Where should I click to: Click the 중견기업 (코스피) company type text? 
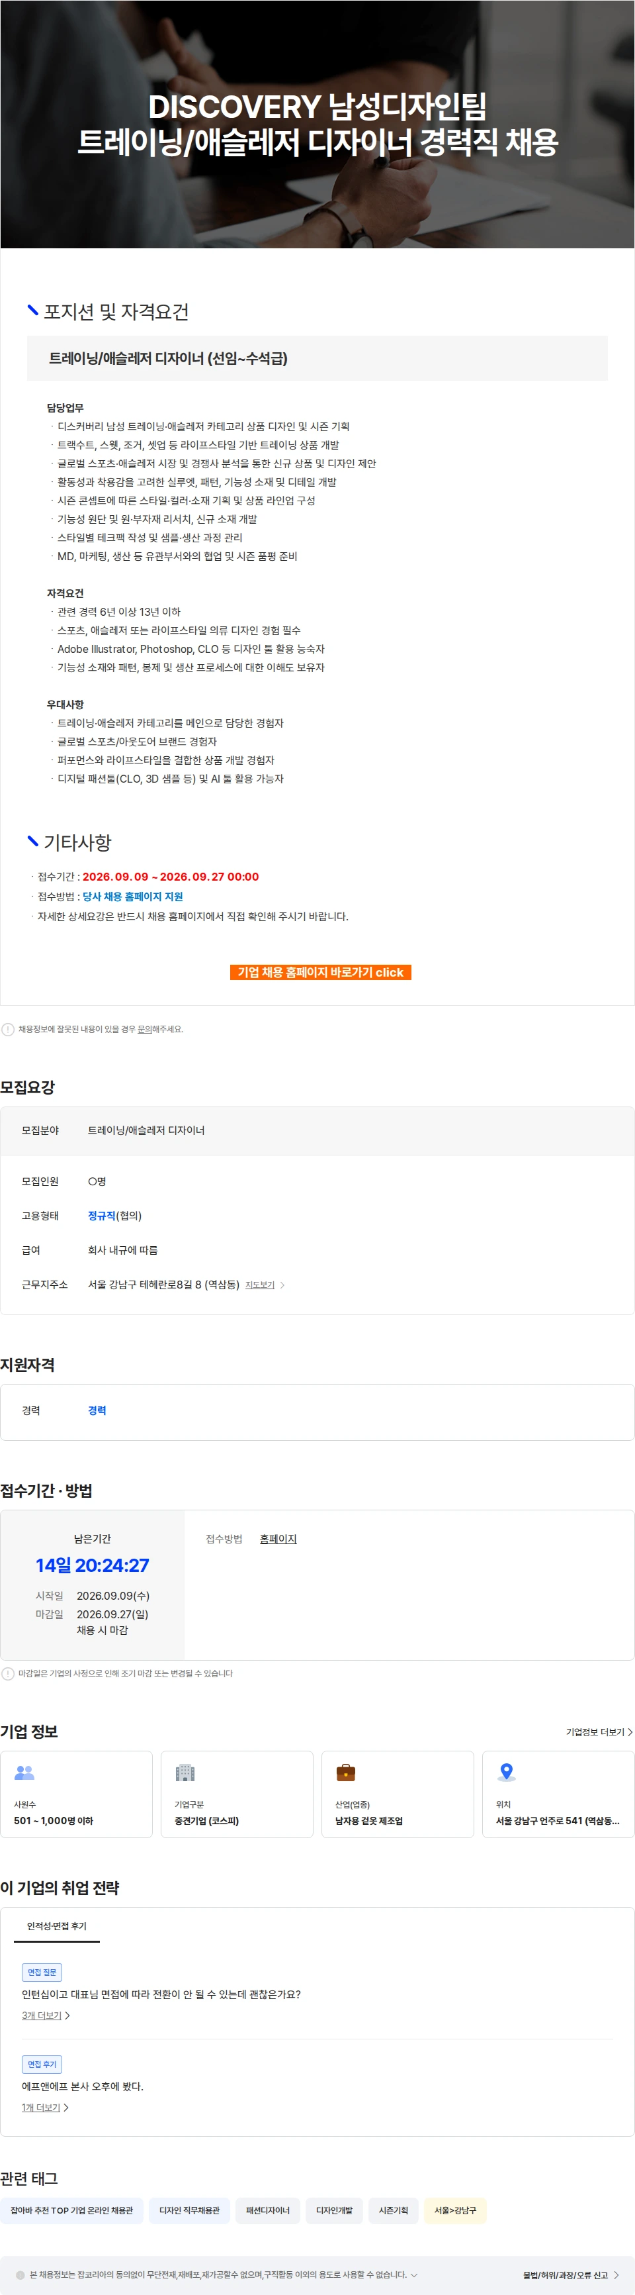pos(206,1820)
